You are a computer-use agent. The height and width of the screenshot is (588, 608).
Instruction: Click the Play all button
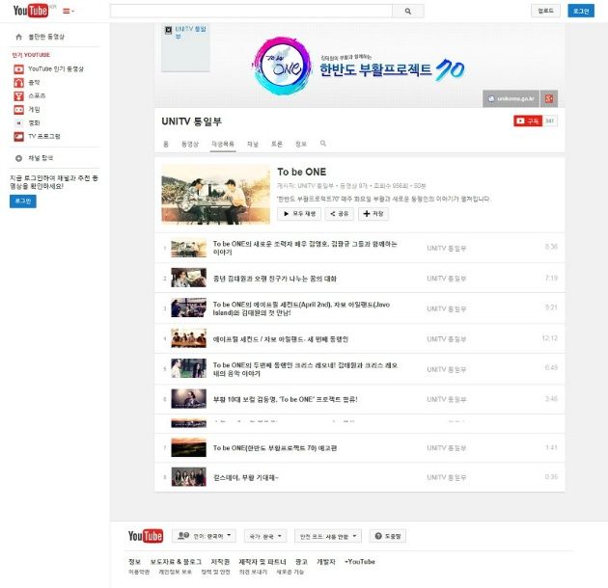pyautogui.click(x=299, y=214)
